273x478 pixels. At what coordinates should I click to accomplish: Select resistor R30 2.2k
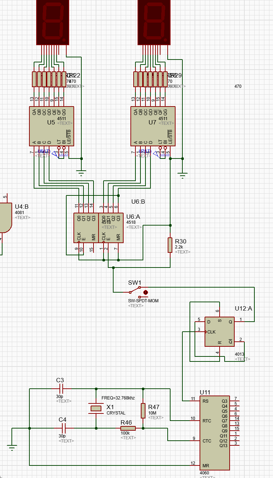pyautogui.click(x=170, y=245)
